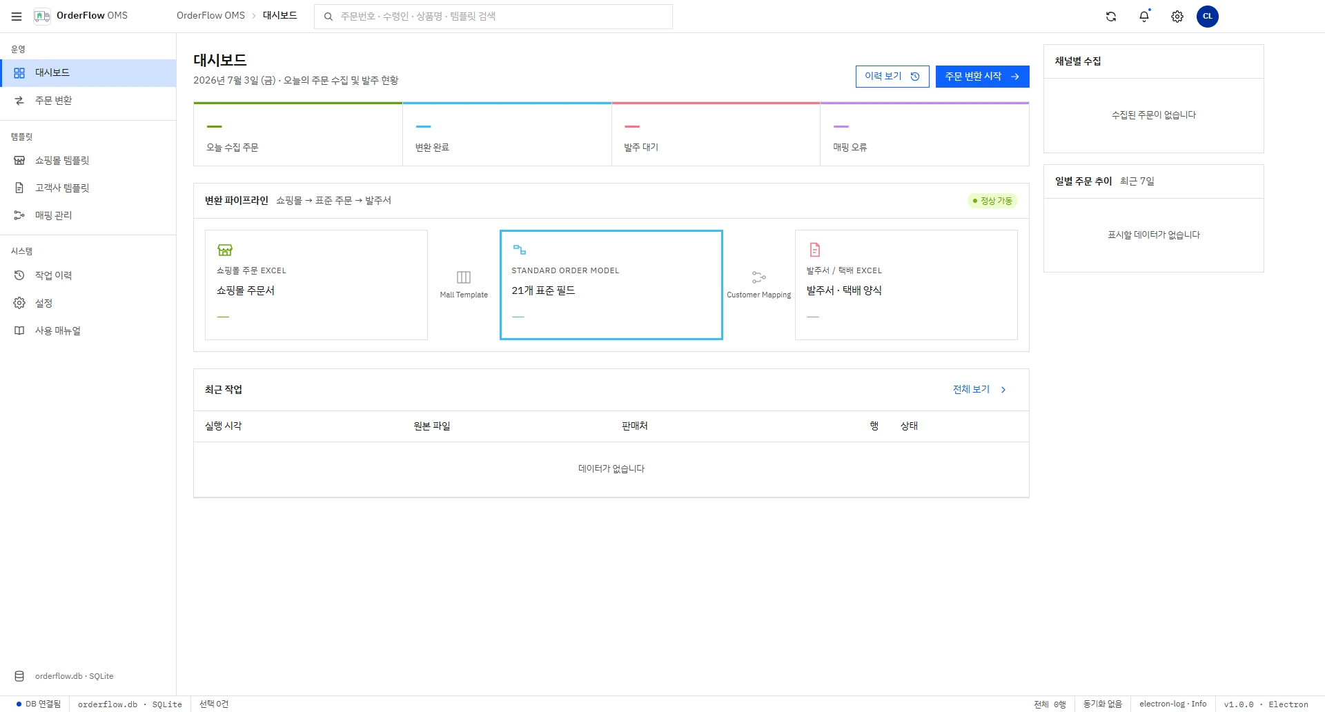Select the 변환 완료 stat card
Viewport: 1325px width, 712px height.
[x=507, y=135]
